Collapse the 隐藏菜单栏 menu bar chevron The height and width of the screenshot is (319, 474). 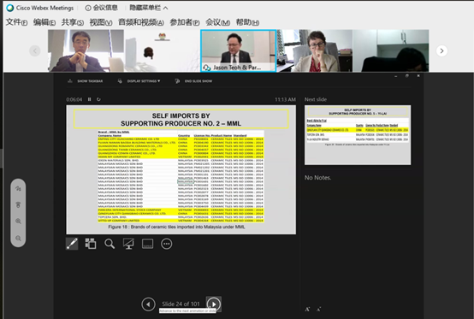tap(166, 9)
